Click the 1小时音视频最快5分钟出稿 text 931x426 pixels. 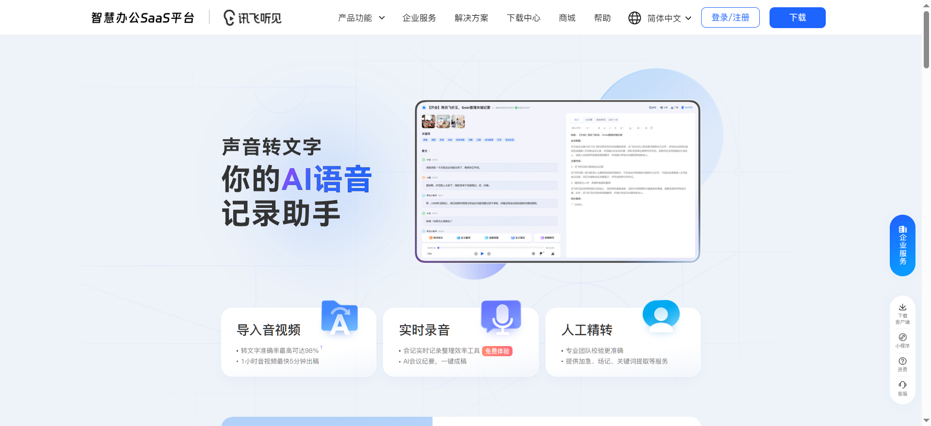[280, 361]
